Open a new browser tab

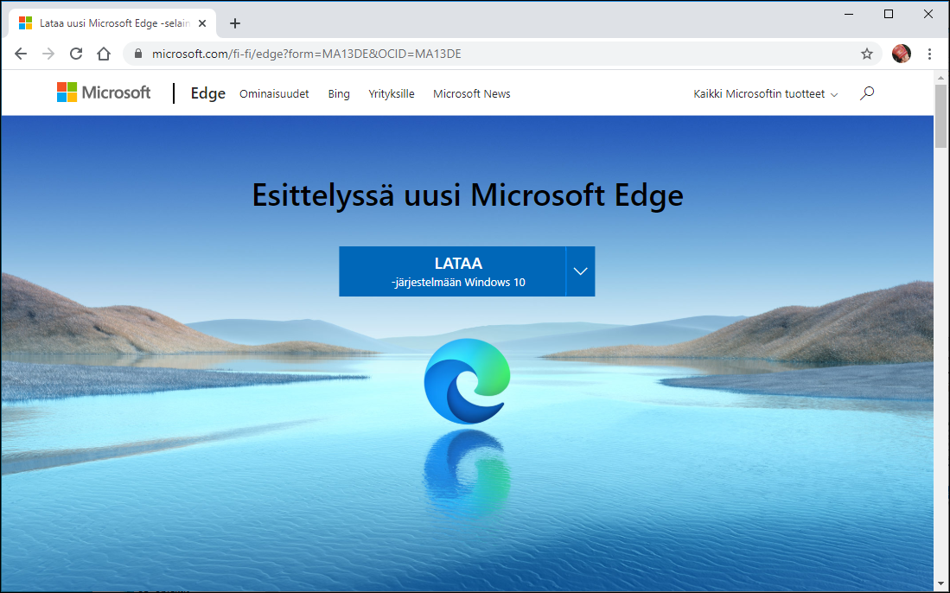(x=234, y=22)
